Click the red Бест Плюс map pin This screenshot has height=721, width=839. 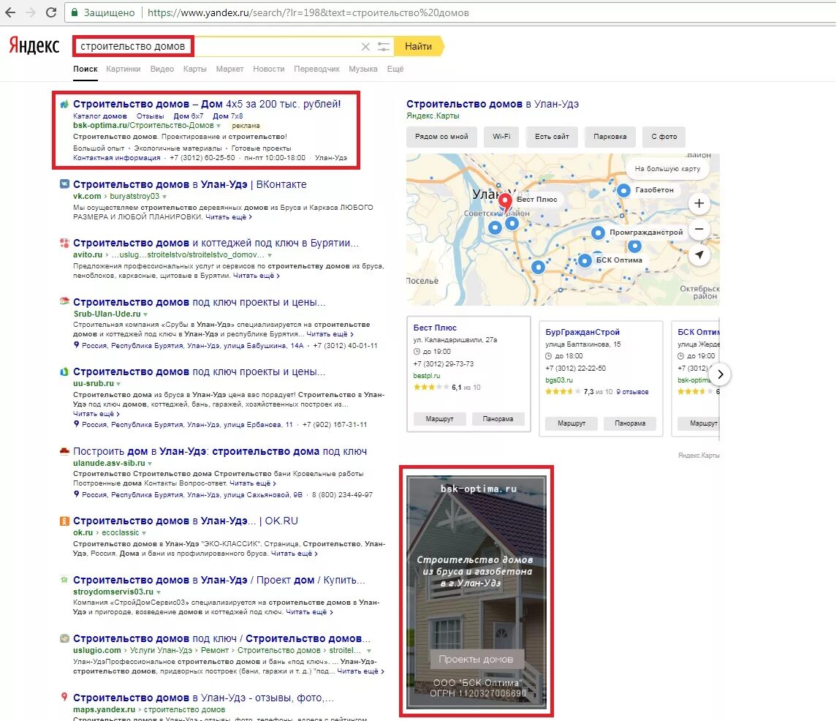click(505, 203)
